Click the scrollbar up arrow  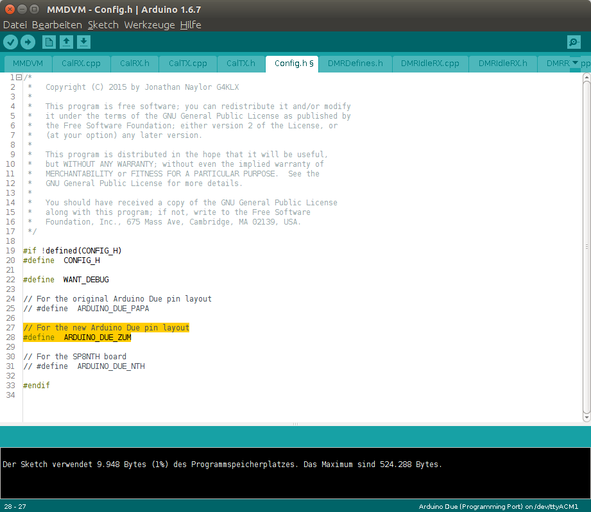(587, 77)
